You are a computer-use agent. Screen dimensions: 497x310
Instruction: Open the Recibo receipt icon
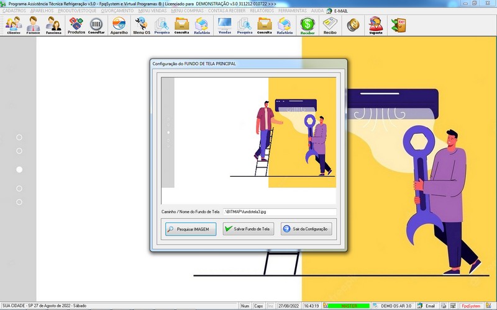coord(330,25)
